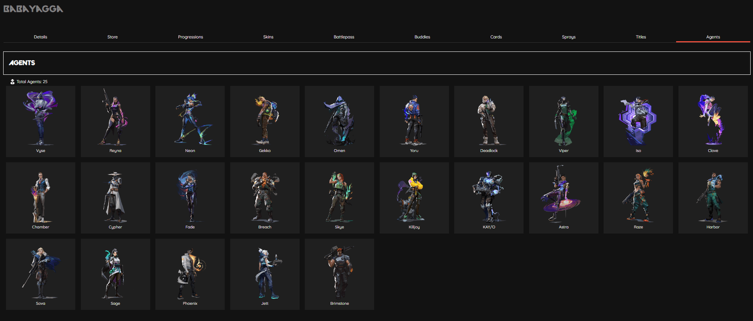The image size is (753, 321).
Task: Open the Sage agent card
Action: tap(115, 274)
